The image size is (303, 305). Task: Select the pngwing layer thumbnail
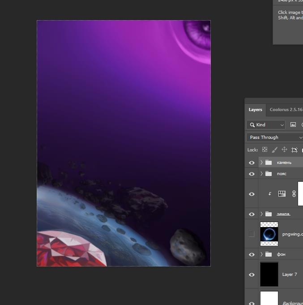click(269, 234)
